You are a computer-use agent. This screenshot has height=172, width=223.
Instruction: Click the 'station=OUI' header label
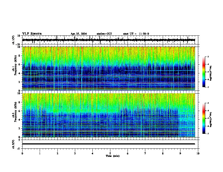[104, 34]
